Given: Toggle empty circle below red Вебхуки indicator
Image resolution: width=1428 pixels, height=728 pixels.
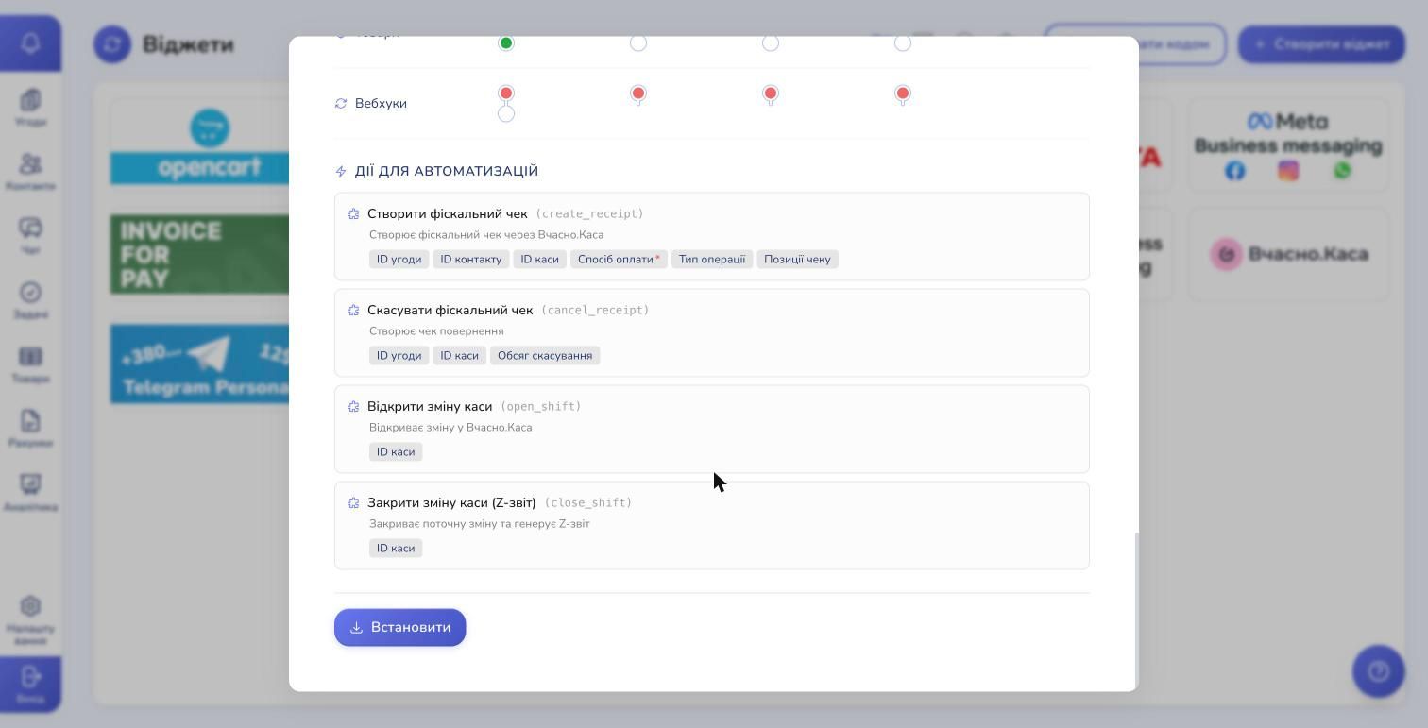Looking at the screenshot, I should click(x=506, y=114).
